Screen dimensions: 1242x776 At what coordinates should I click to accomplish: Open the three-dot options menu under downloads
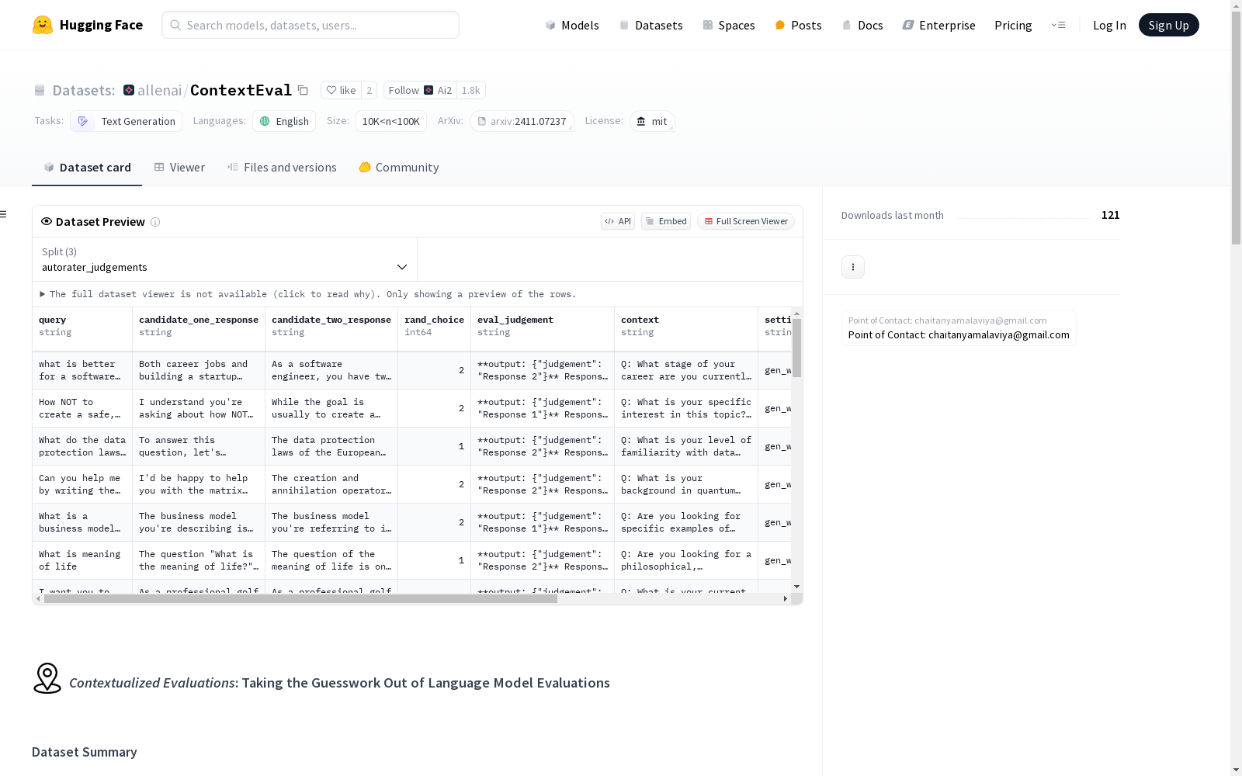tap(853, 267)
